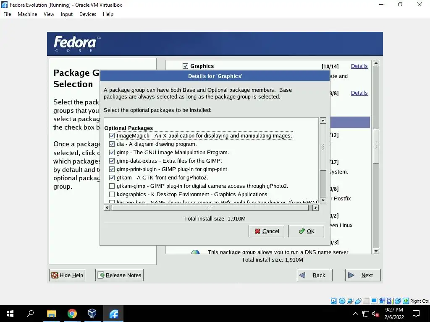430x322 pixels.
Task: Open the Devices menu
Action: (88, 14)
